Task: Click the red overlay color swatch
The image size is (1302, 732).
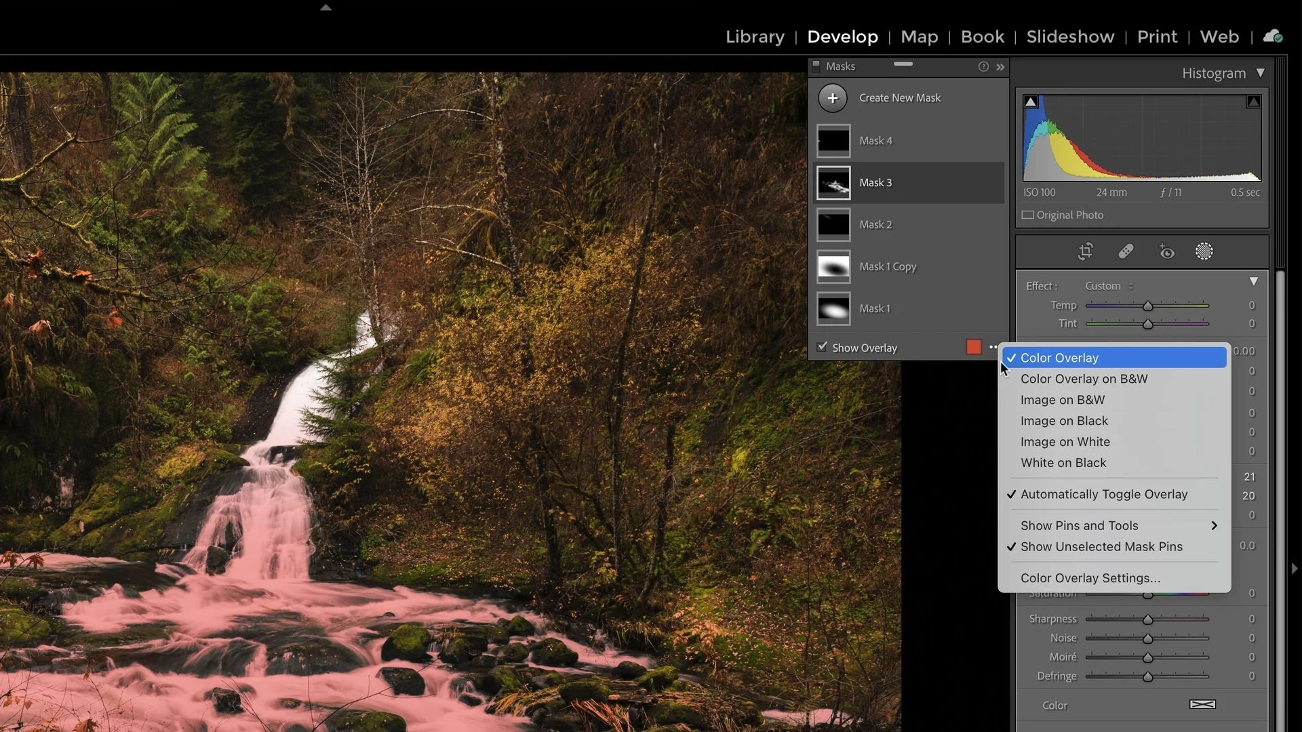Action: (974, 347)
